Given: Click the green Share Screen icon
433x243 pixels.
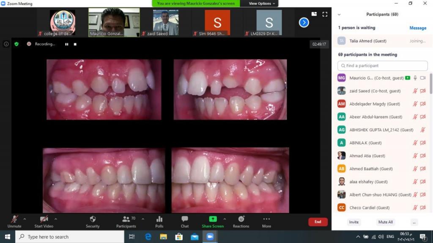Looking at the screenshot, I should [213, 219].
